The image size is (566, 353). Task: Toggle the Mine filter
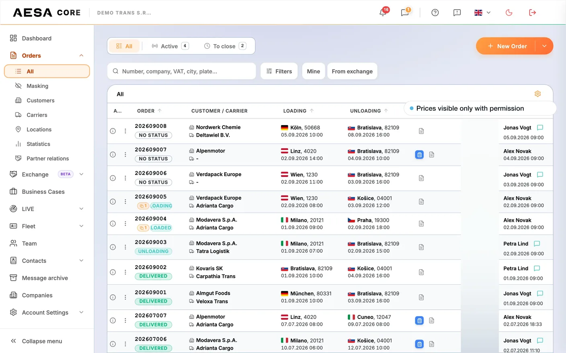[314, 71]
